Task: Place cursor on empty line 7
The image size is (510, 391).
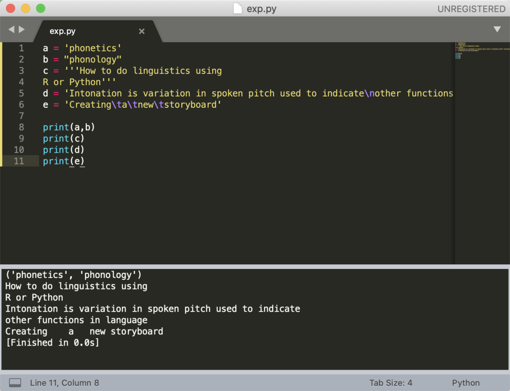Action: 142,116
